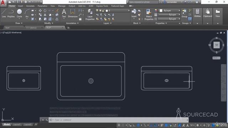Click the Table icon in Annotation panel
Screen dimensions: 228x128
pos(80,19)
